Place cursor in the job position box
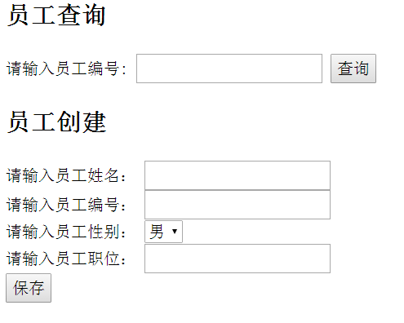 pos(238,259)
